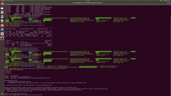
Task: Click the terminal window title bar text
Action: tap(88, 3)
